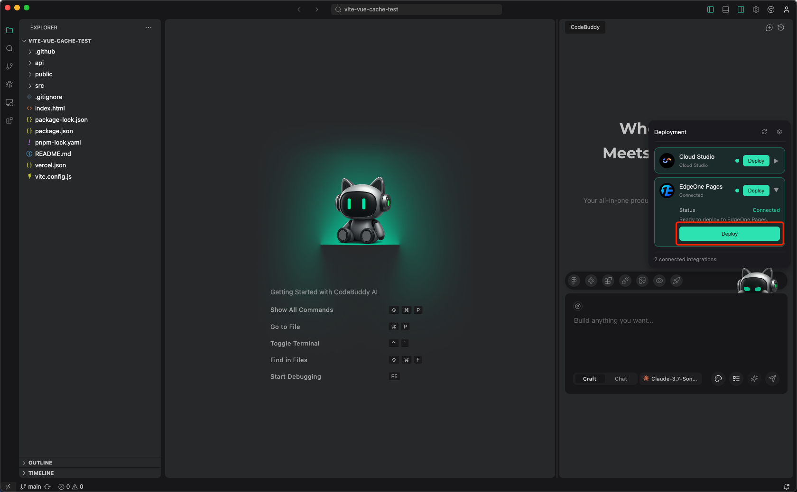Open the Source Control view
Screen dimensions: 797x492
(9, 66)
